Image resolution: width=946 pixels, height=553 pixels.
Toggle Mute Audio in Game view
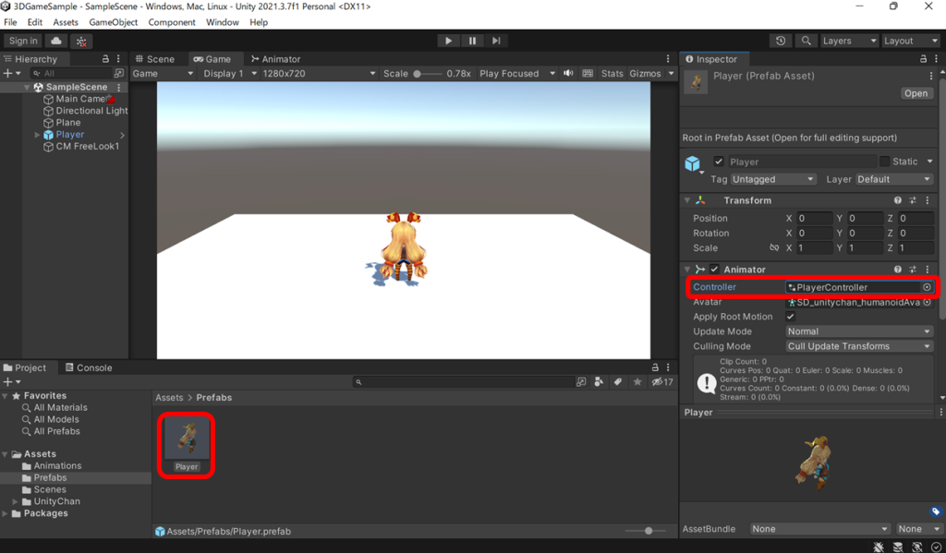point(568,74)
